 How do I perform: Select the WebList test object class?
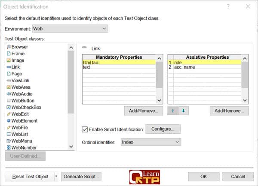pos(20,134)
